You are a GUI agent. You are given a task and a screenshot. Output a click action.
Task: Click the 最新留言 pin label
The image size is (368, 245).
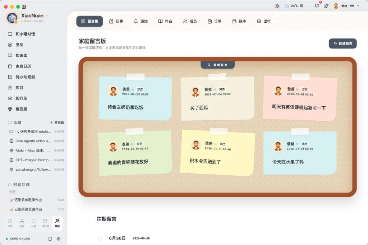(217, 65)
